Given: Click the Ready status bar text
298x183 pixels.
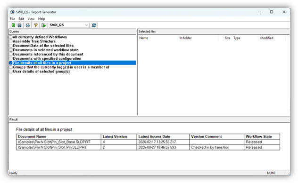Looking at the screenshot, I should 13,173.
